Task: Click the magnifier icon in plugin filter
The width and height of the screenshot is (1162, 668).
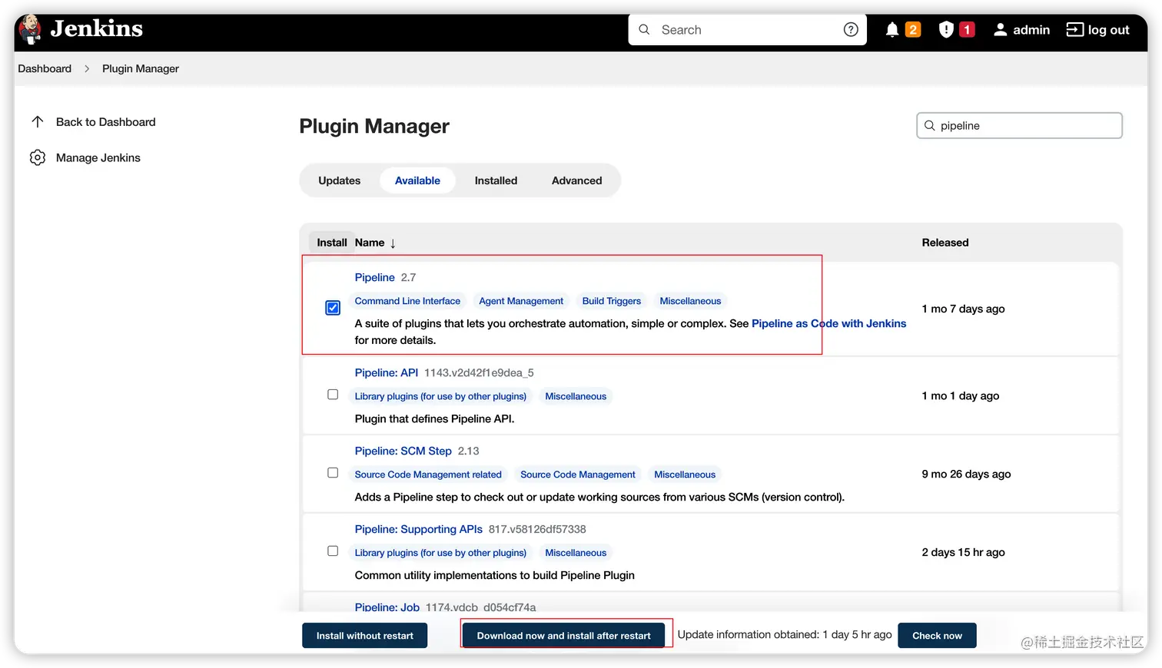Action: 930,126
